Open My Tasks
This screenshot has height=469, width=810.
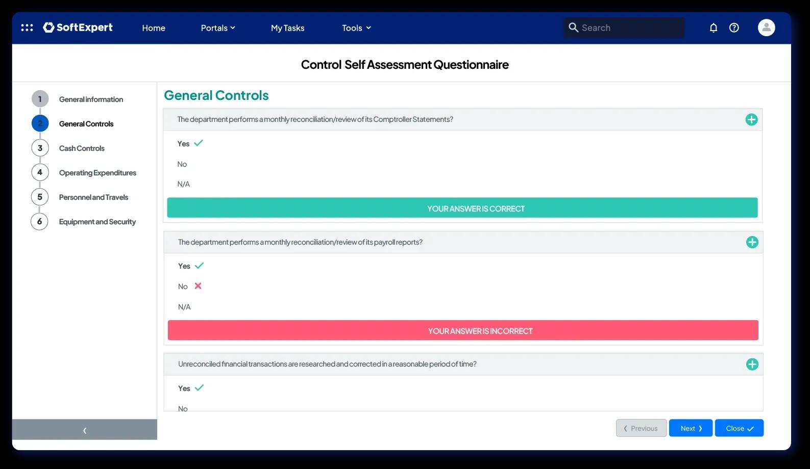[x=287, y=28]
